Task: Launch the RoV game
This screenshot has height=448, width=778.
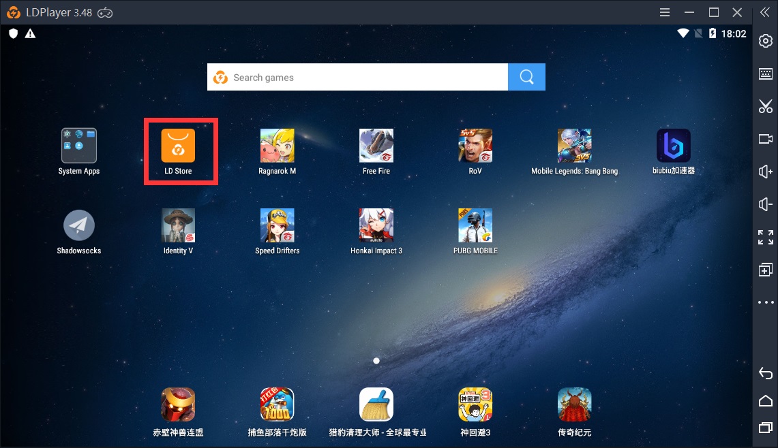Action: 475,145
